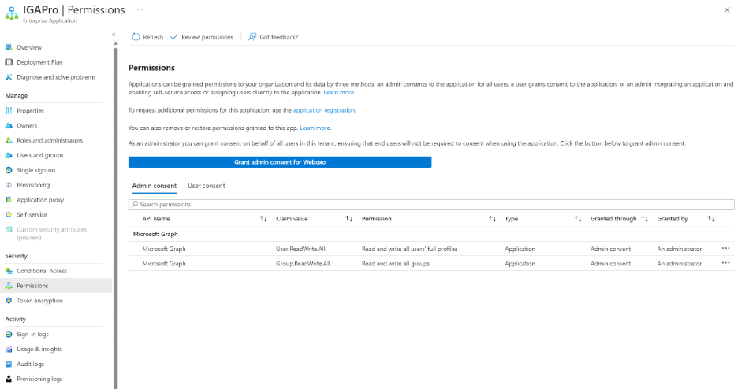Sort by API Name column arrows
The height and width of the screenshot is (389, 738).
click(x=263, y=219)
